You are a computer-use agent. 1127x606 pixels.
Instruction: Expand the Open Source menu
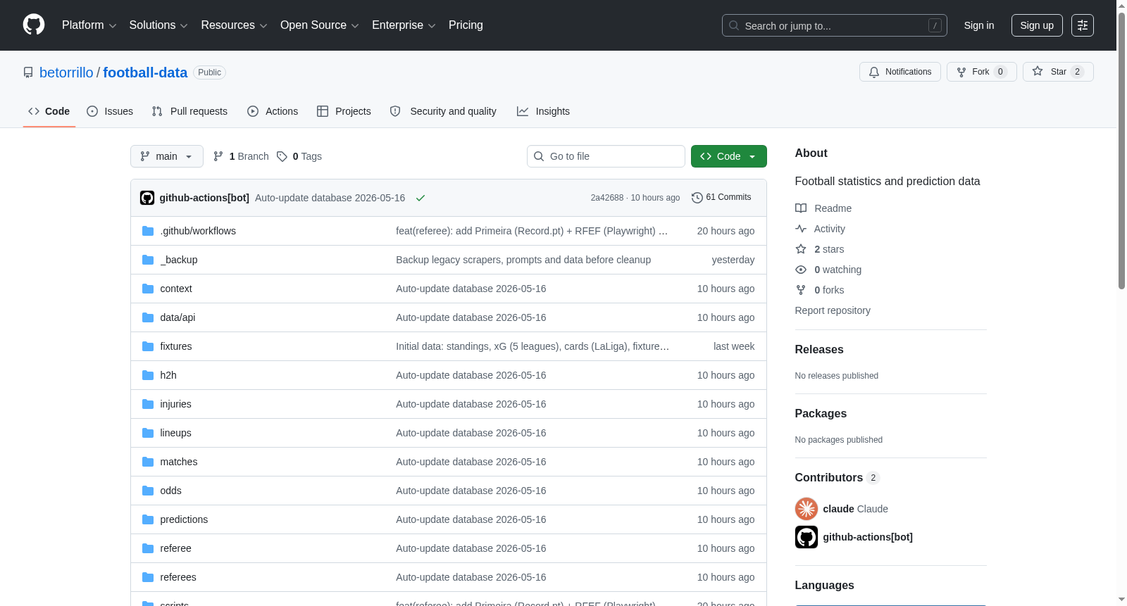click(x=320, y=25)
